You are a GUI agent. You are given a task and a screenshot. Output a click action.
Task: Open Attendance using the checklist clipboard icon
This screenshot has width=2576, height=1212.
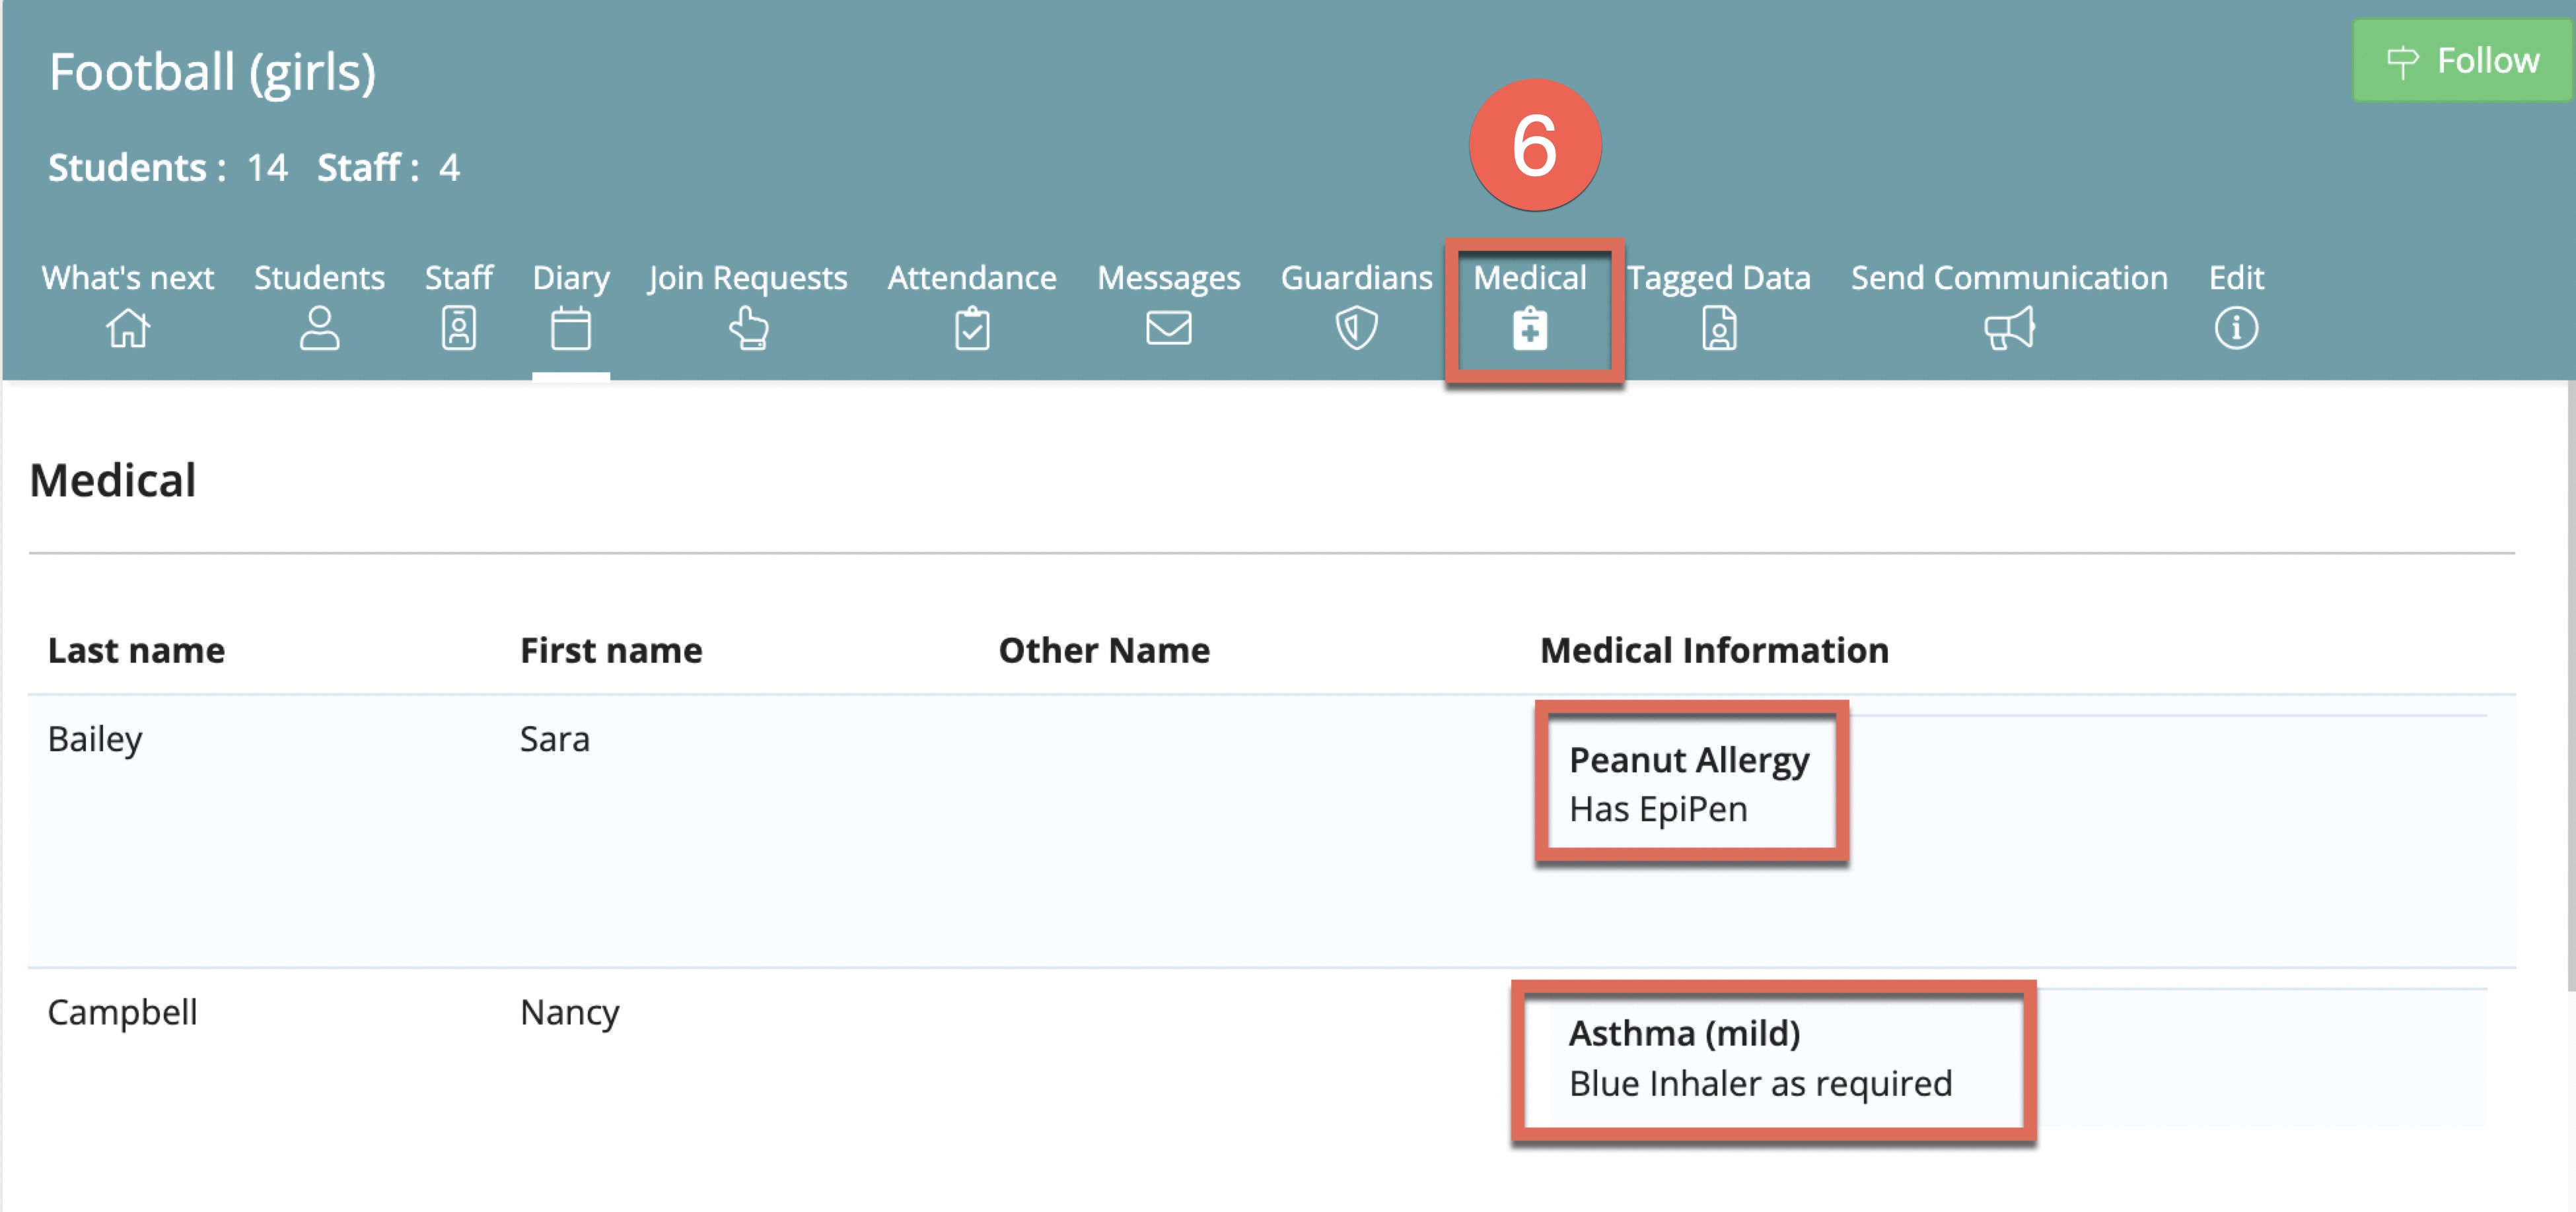click(x=971, y=327)
